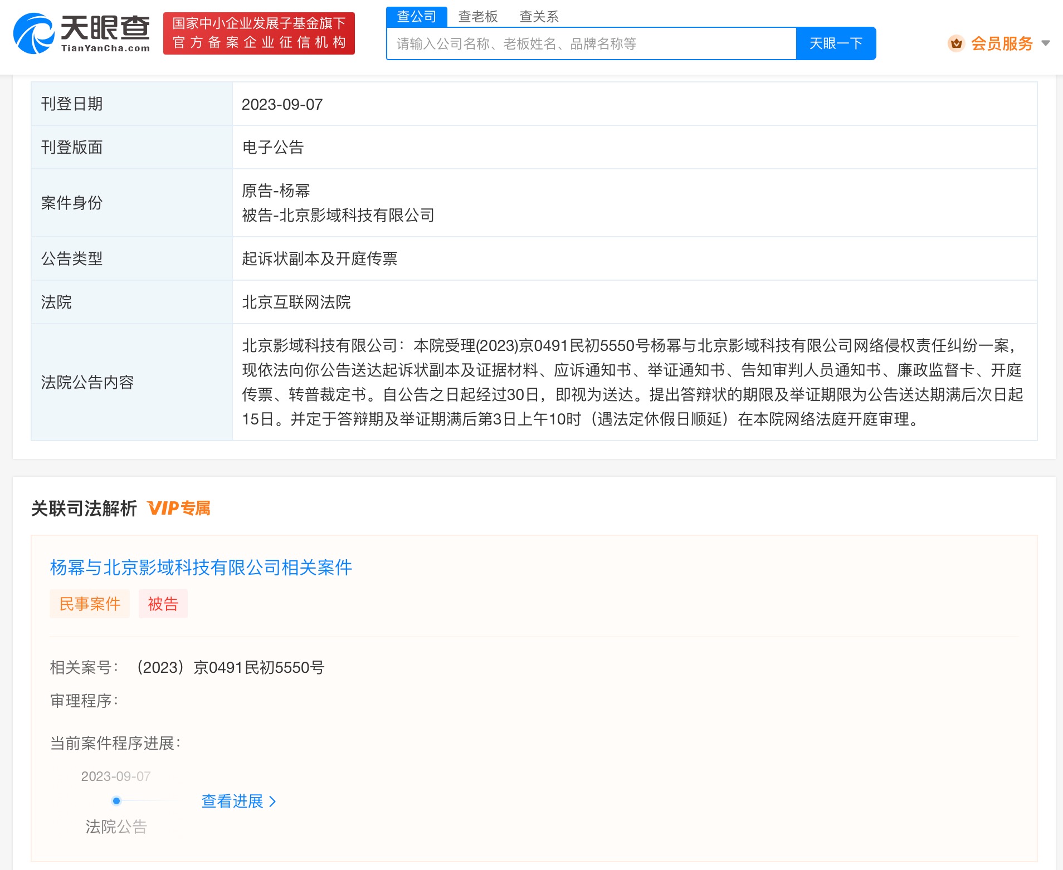This screenshot has width=1063, height=870.
Task: Click the crown icon beside 会员服务
Action: pyautogui.click(x=956, y=43)
